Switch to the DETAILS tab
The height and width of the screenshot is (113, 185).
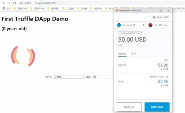(x=122, y=54)
